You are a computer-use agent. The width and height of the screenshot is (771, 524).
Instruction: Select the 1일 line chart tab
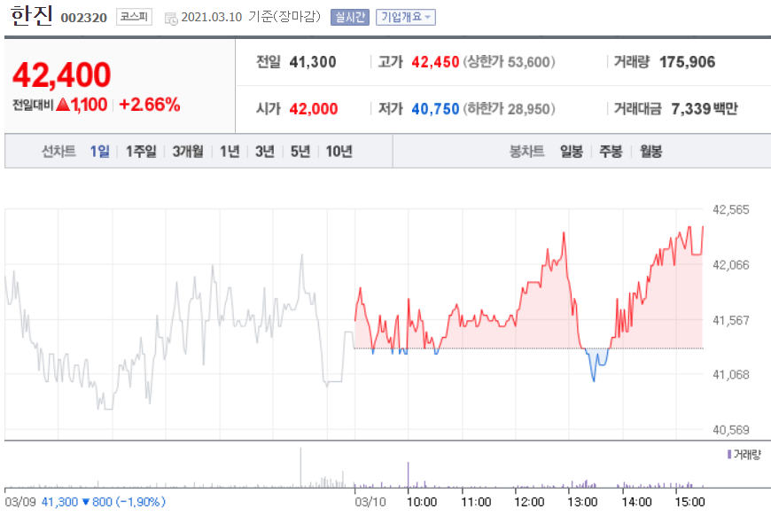tap(100, 151)
